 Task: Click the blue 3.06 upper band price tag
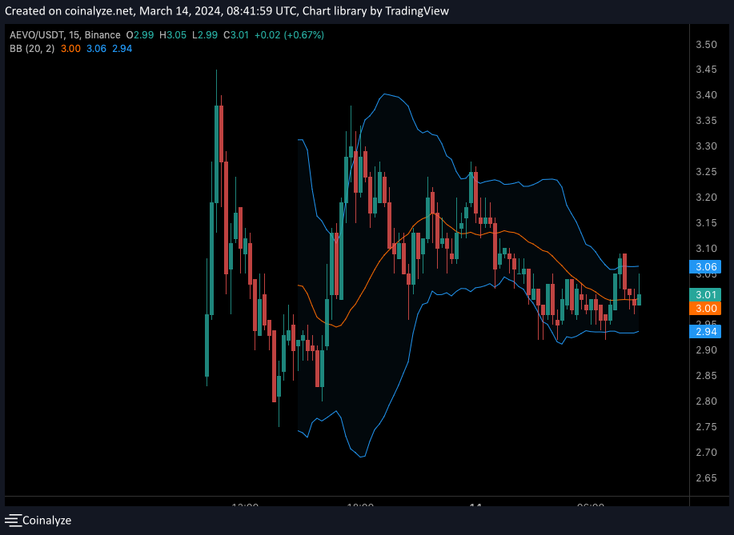tap(707, 267)
